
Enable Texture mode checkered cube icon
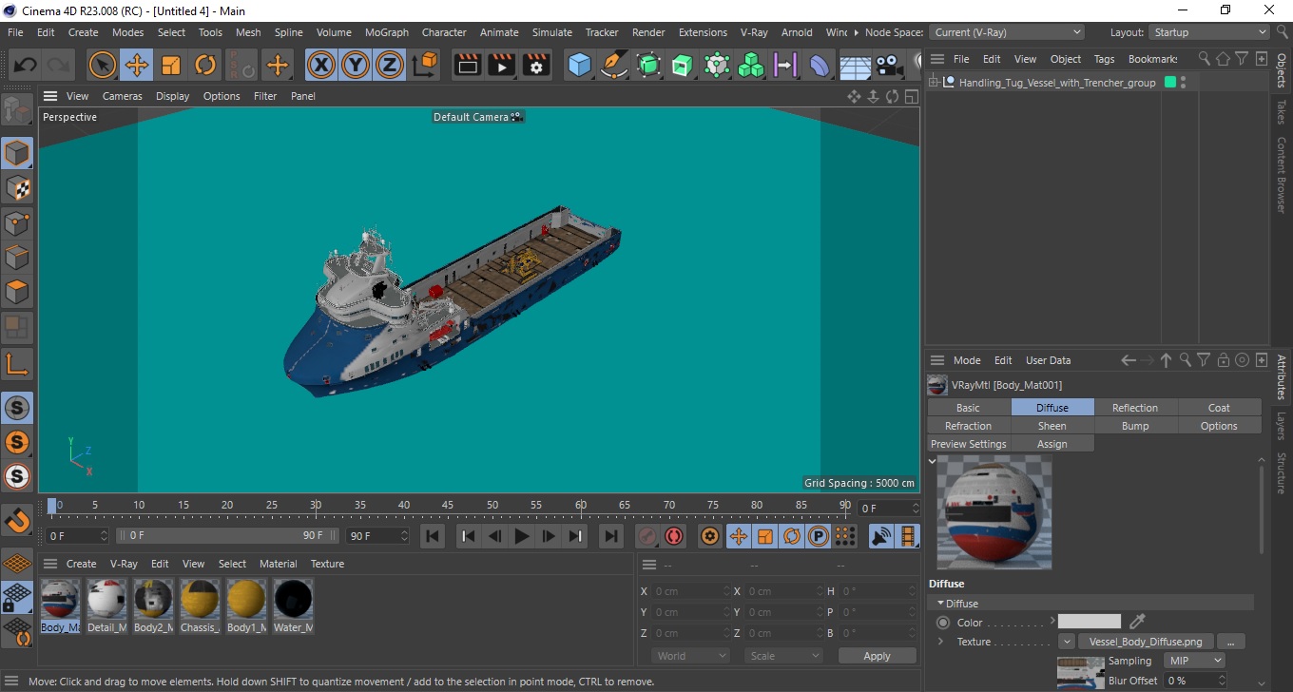(x=17, y=188)
